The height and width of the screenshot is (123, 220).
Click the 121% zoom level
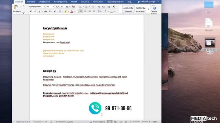155,122
